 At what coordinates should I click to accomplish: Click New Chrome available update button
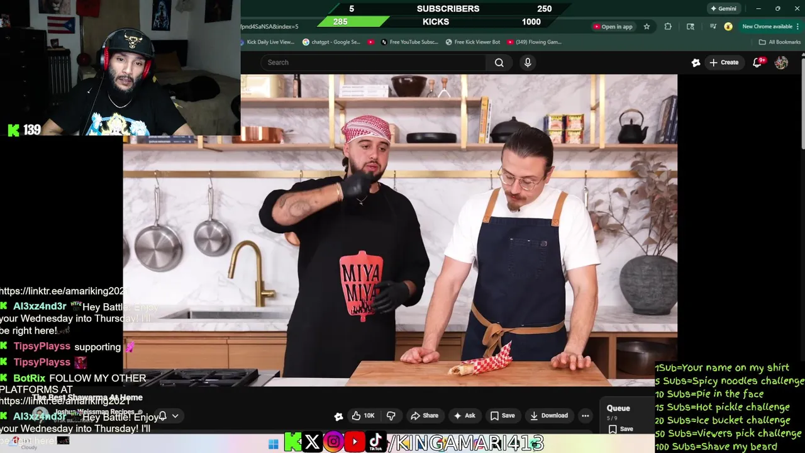[771, 26]
